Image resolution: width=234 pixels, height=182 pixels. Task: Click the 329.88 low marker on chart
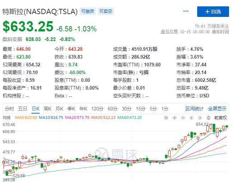[x=19, y=176]
